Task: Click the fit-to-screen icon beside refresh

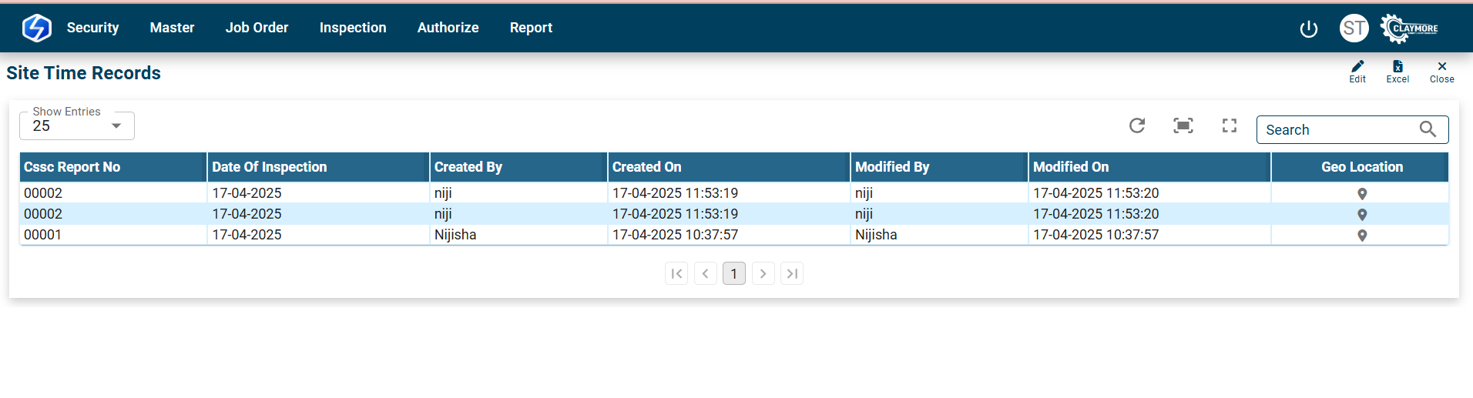Action: pyautogui.click(x=1183, y=125)
